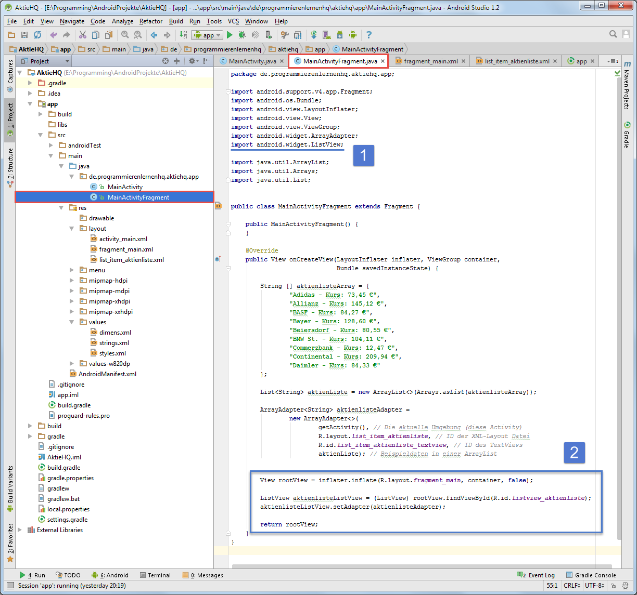Expand the androidTest folder
The image size is (637, 595).
pyautogui.click(x=51, y=146)
